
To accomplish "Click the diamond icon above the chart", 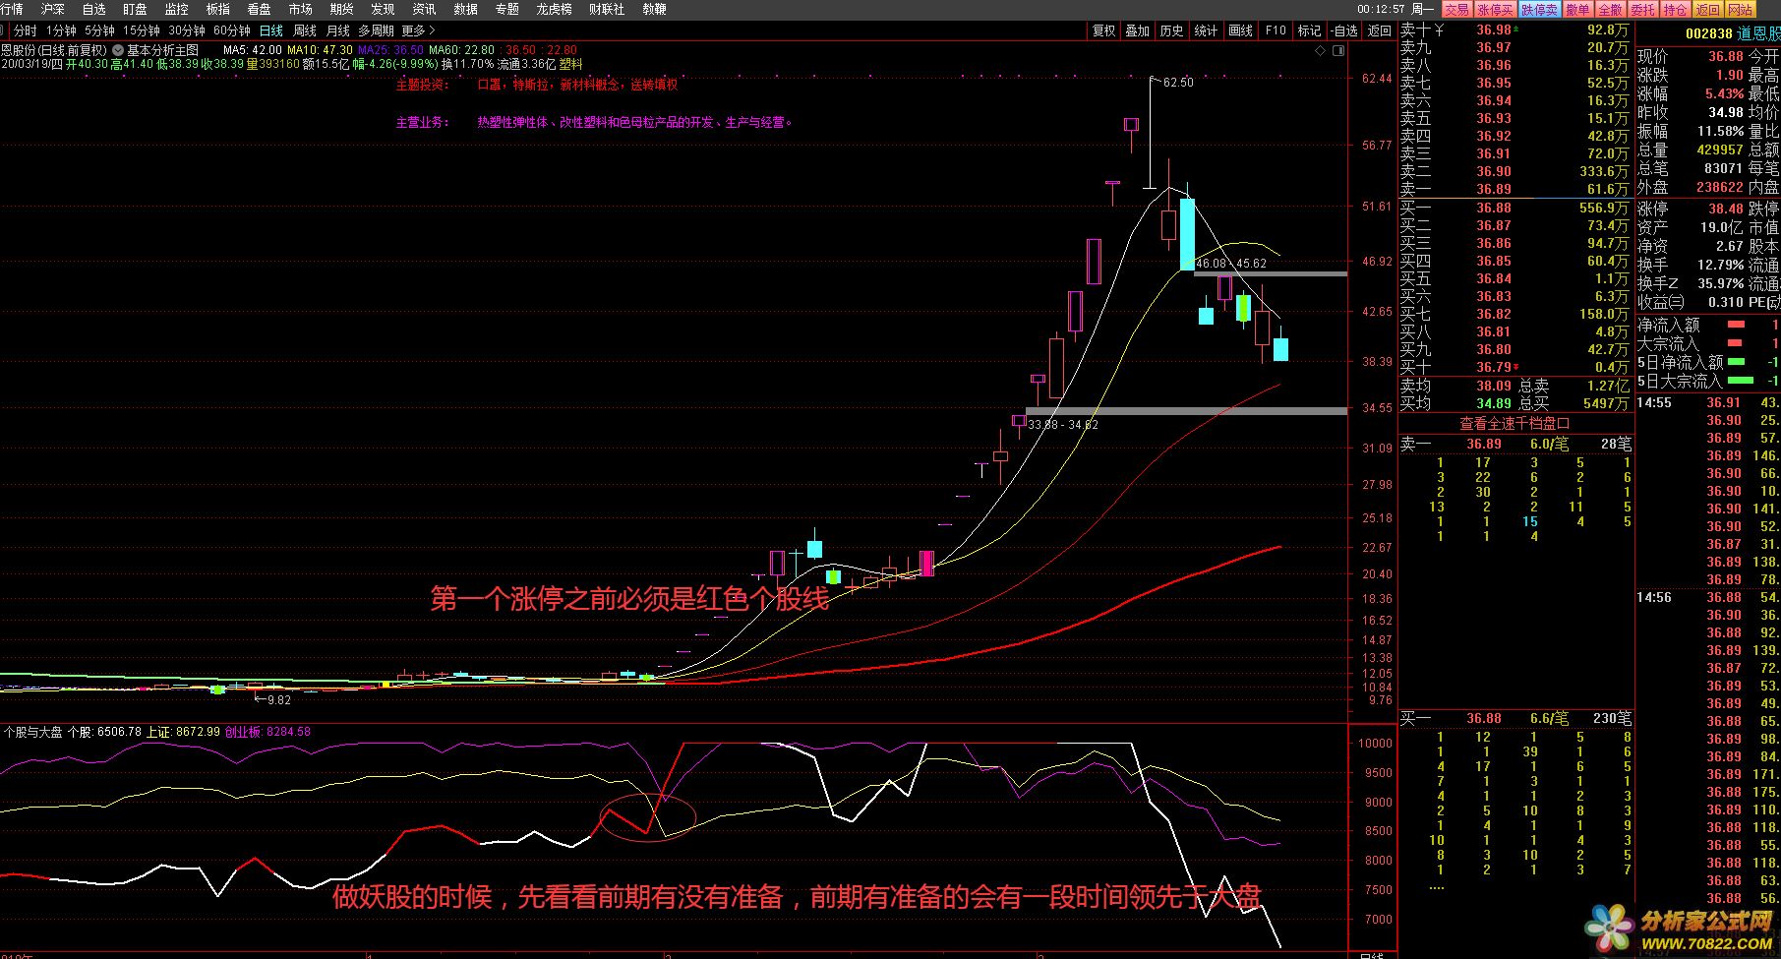I will [1320, 50].
